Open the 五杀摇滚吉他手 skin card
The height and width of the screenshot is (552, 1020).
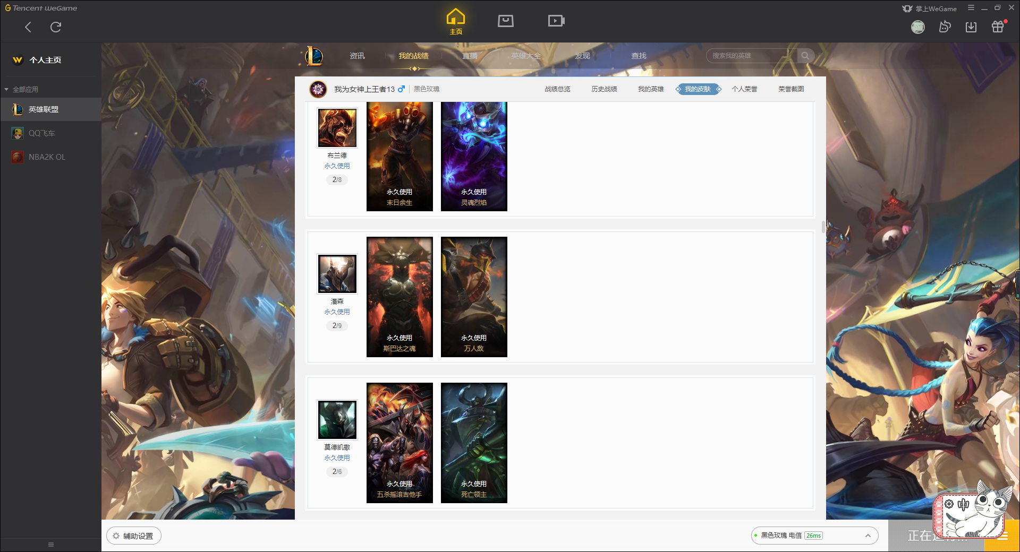pyautogui.click(x=399, y=443)
